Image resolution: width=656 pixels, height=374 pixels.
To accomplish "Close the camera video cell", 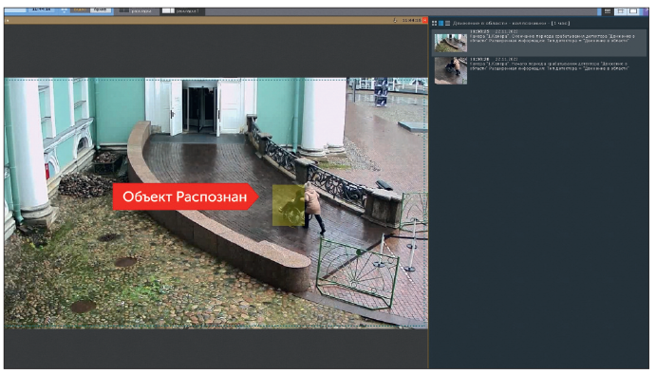I will [x=425, y=20].
